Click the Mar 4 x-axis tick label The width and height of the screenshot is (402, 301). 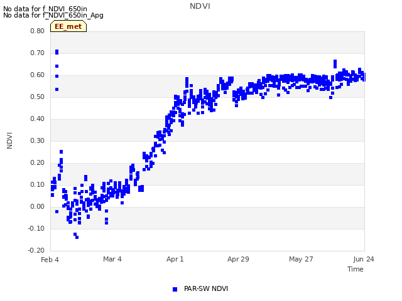[x=112, y=259]
